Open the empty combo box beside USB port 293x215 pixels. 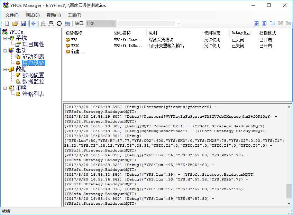click(149, 24)
